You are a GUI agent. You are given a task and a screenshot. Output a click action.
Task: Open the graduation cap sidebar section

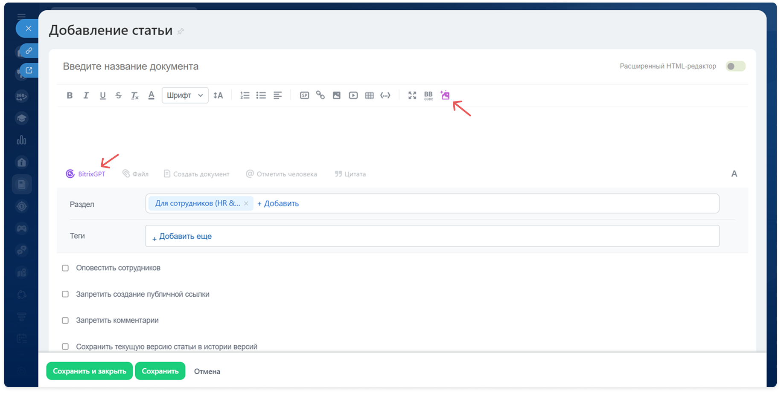[22, 118]
